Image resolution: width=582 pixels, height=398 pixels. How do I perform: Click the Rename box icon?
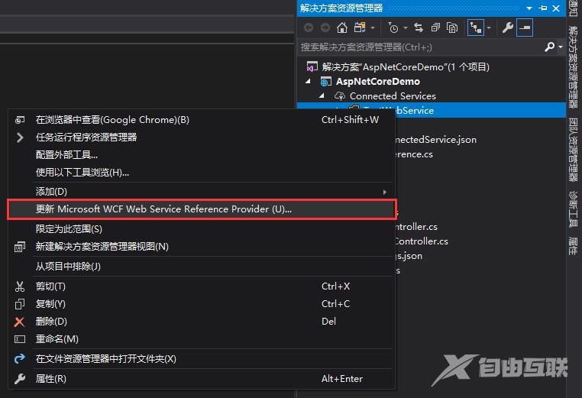point(20,339)
